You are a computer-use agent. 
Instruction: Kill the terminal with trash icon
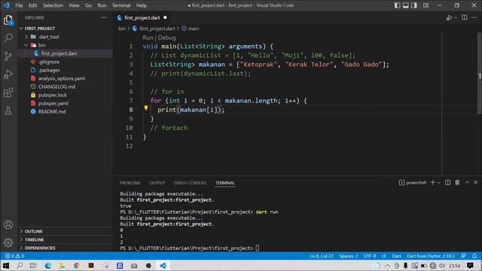(457, 182)
